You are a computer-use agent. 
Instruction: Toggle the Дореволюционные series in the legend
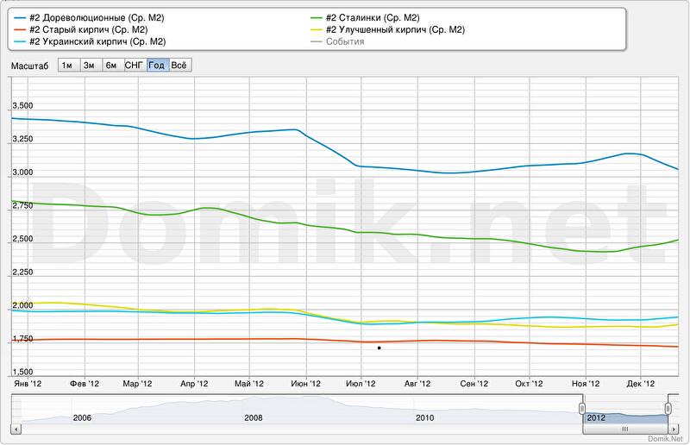pos(97,17)
